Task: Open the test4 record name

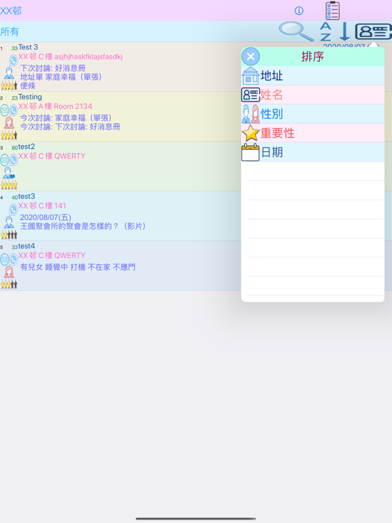Action: click(x=27, y=246)
